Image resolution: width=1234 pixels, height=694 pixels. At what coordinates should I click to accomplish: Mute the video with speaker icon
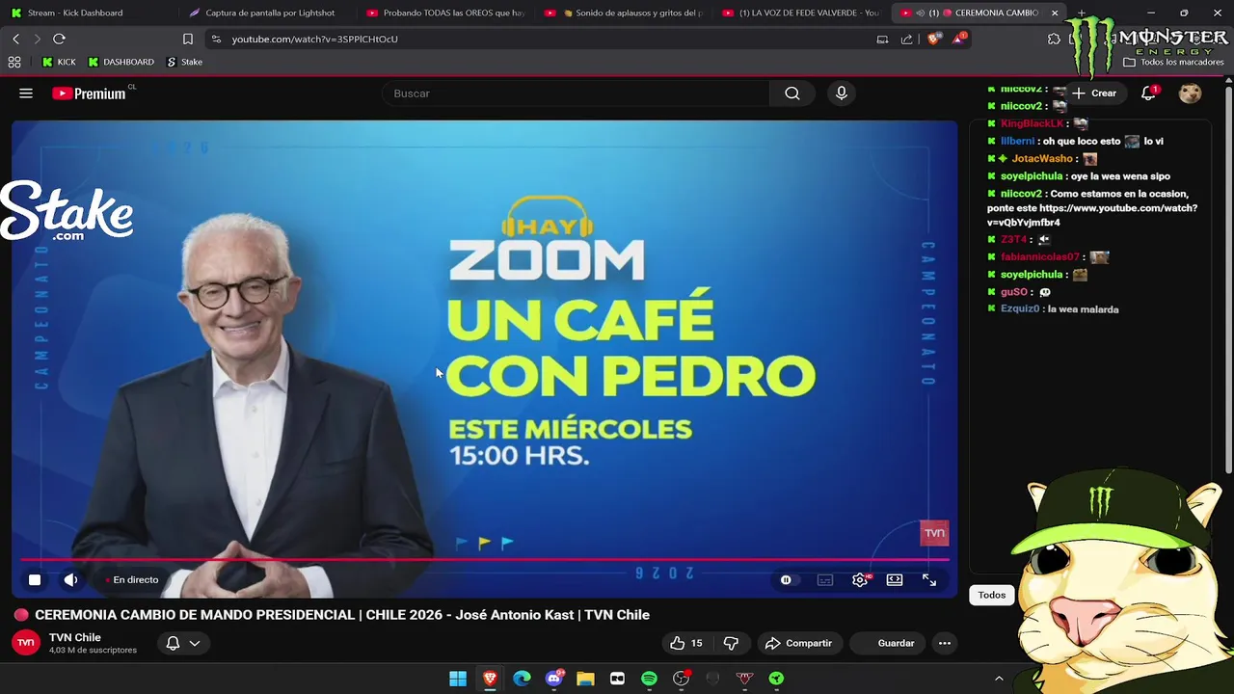[x=70, y=579]
